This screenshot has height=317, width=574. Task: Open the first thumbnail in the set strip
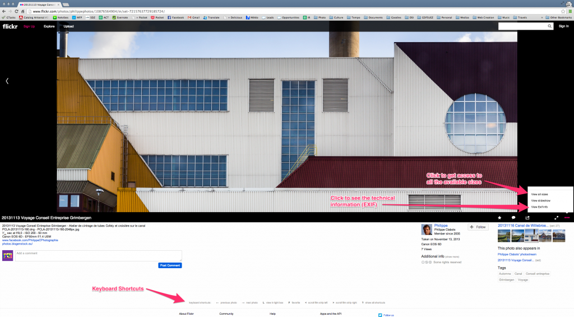(504, 236)
